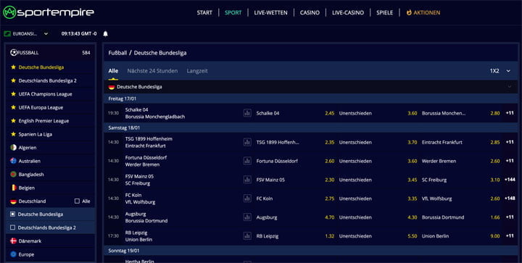The width and height of the screenshot is (522, 263).
Task: Go to the START menu
Action: tap(204, 12)
